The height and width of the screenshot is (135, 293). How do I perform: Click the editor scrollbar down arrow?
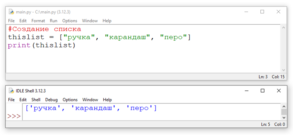tap(283, 70)
